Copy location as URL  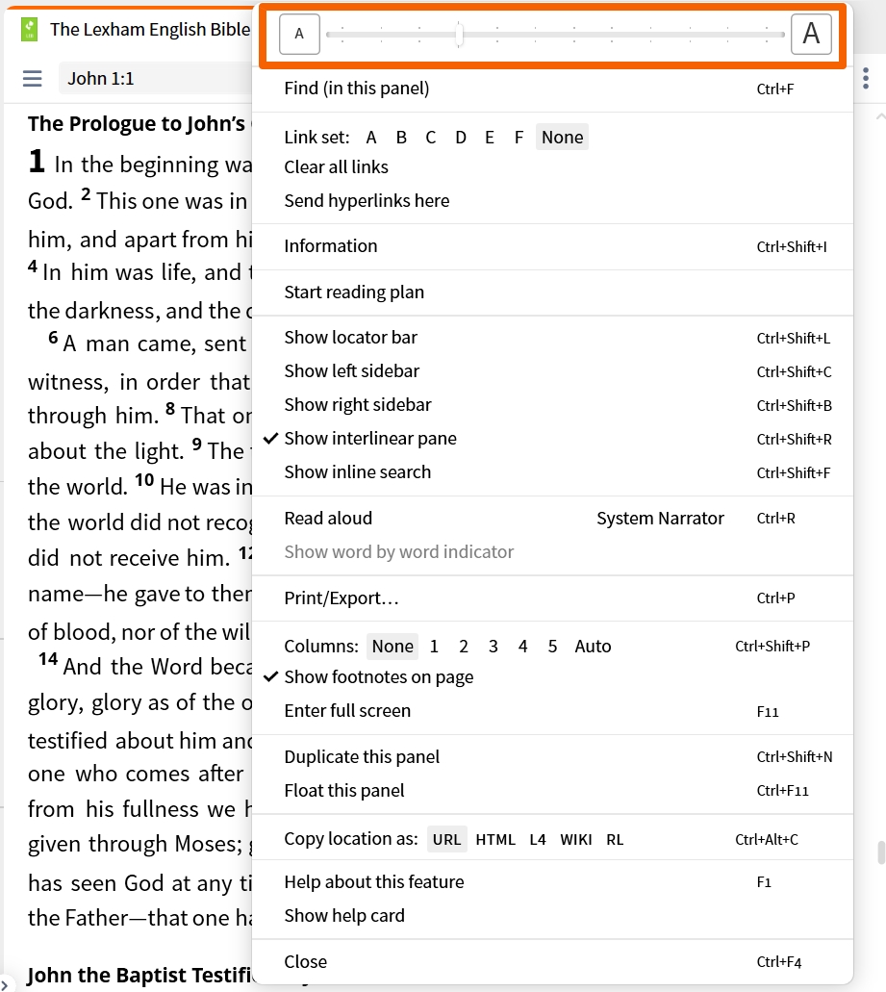click(x=446, y=839)
